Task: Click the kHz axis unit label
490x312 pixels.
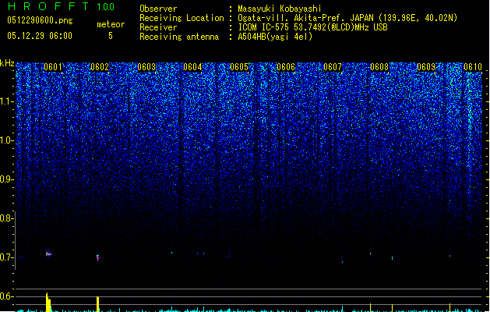Action: (7, 63)
